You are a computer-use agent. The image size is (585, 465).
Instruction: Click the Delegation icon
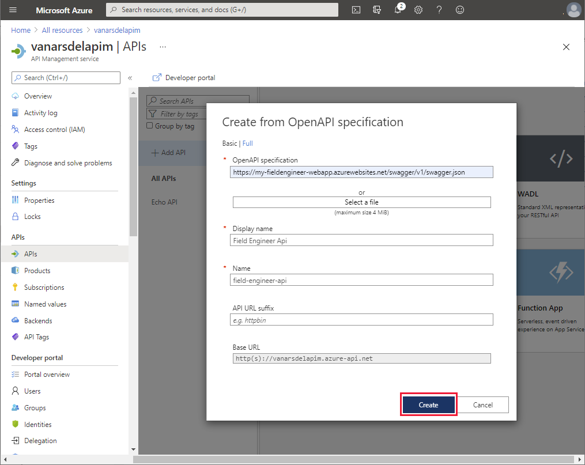coord(16,441)
